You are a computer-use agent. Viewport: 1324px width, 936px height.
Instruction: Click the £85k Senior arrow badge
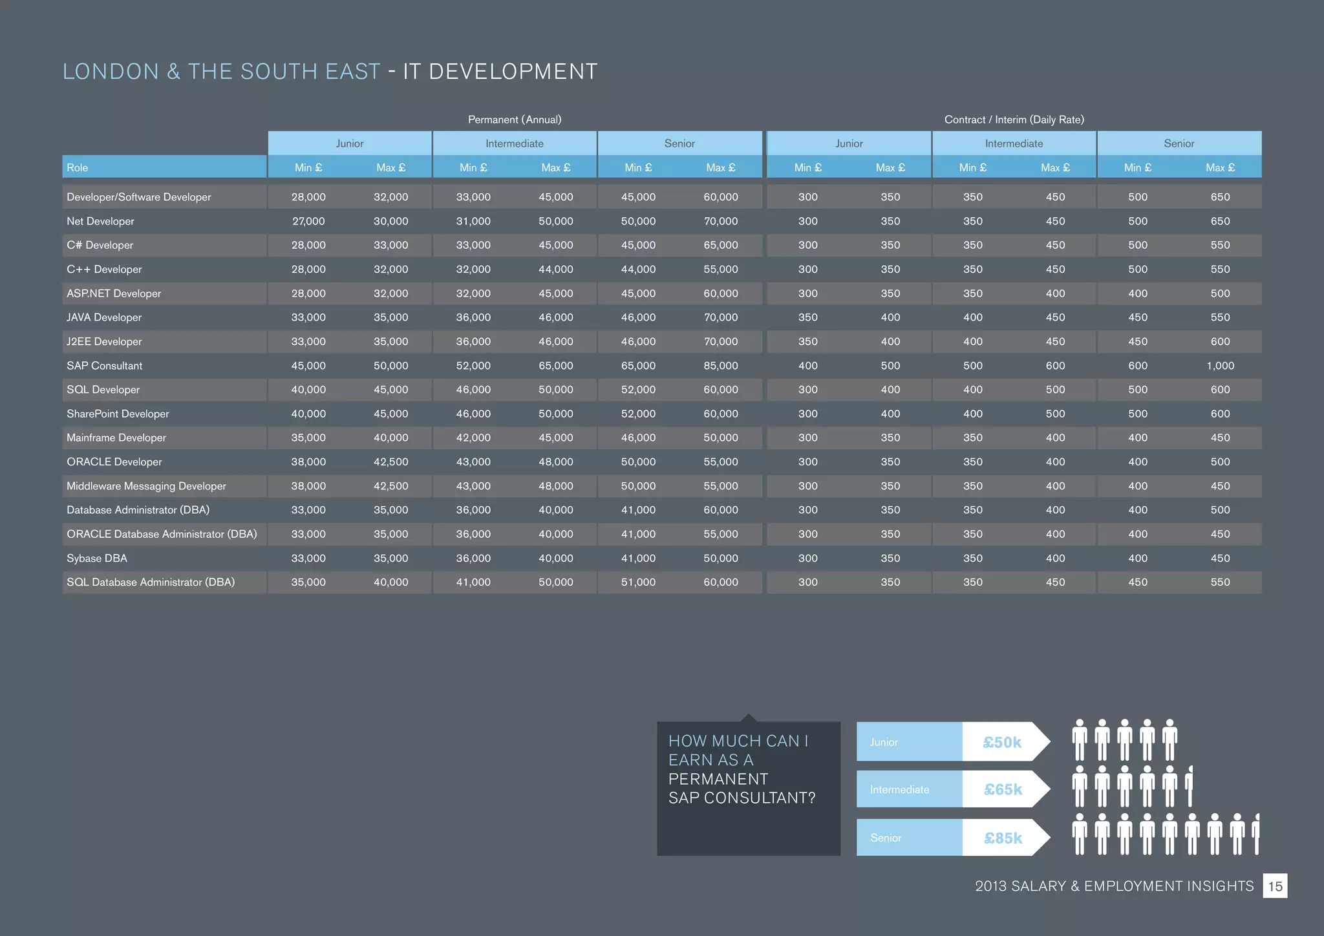(1003, 838)
